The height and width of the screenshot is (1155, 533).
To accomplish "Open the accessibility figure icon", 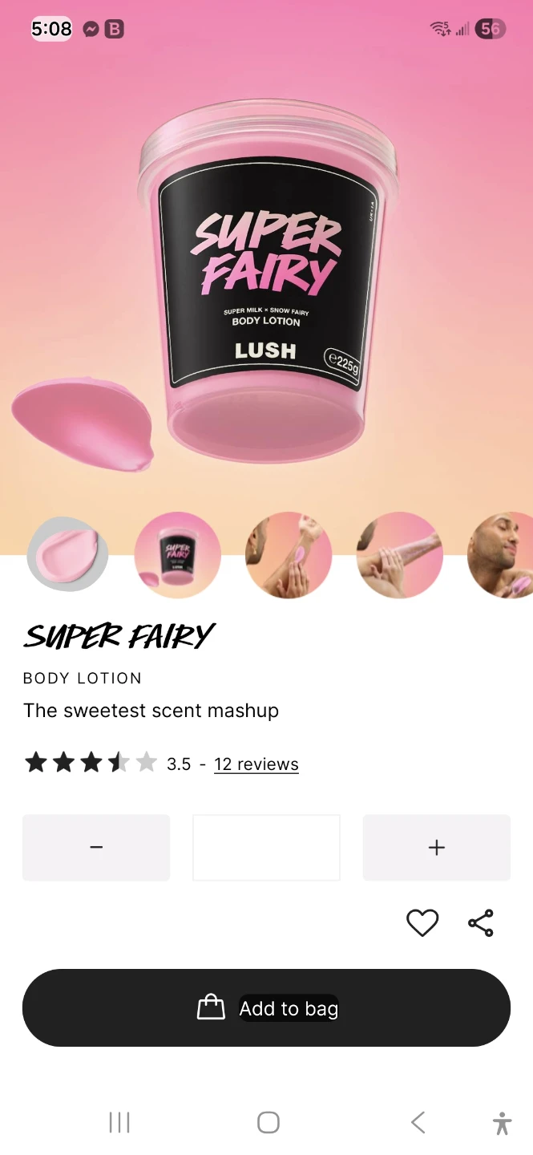I will tap(503, 1123).
